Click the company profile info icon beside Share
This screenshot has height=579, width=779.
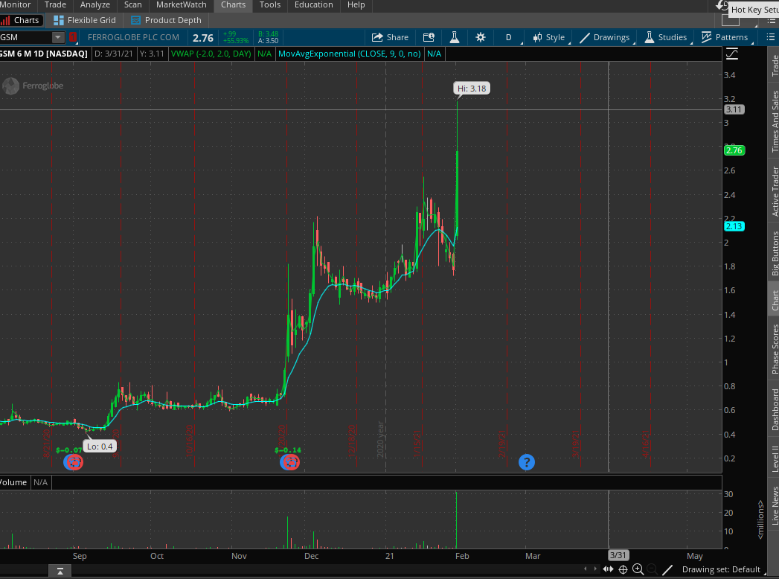[x=429, y=37]
